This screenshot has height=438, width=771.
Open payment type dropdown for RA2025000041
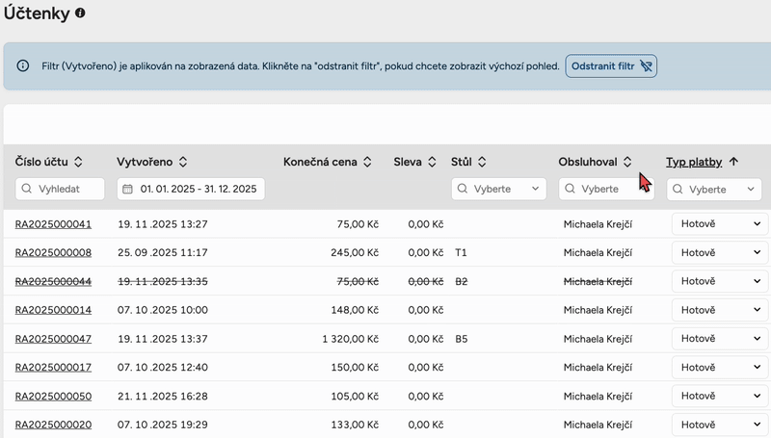click(x=719, y=224)
